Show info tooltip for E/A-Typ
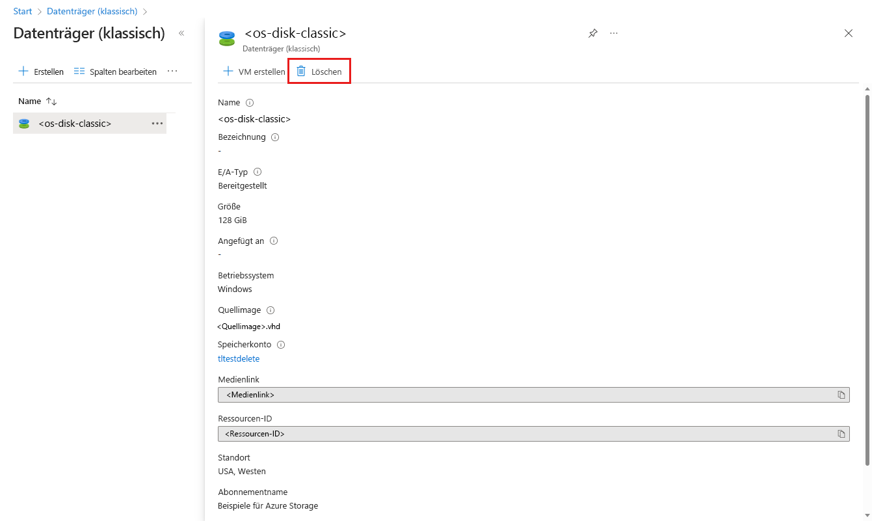This screenshot has height=521, width=872. 257,172
